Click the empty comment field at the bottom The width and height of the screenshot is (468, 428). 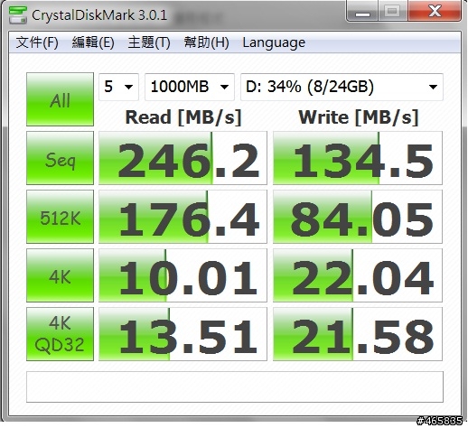(235, 387)
